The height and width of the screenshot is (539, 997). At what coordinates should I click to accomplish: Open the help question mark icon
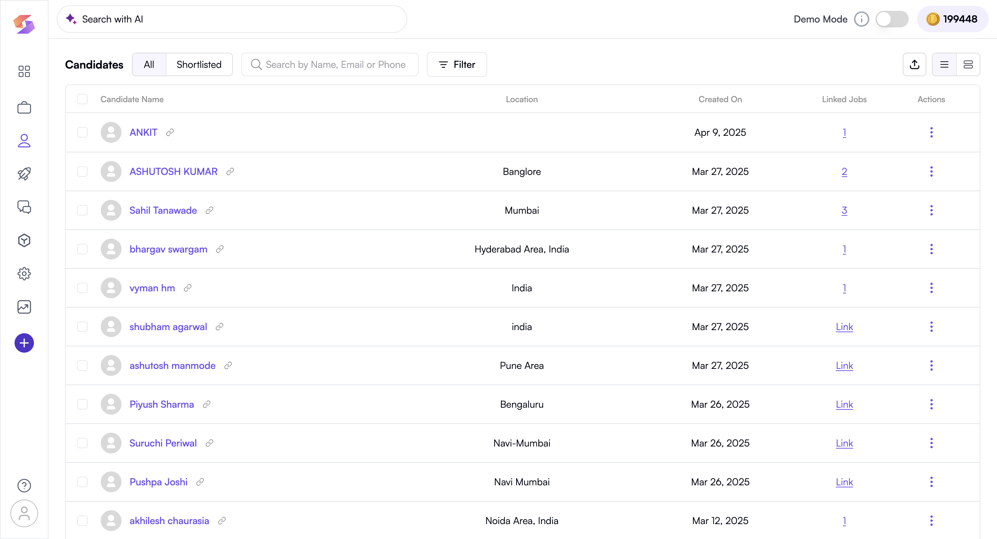coord(24,486)
